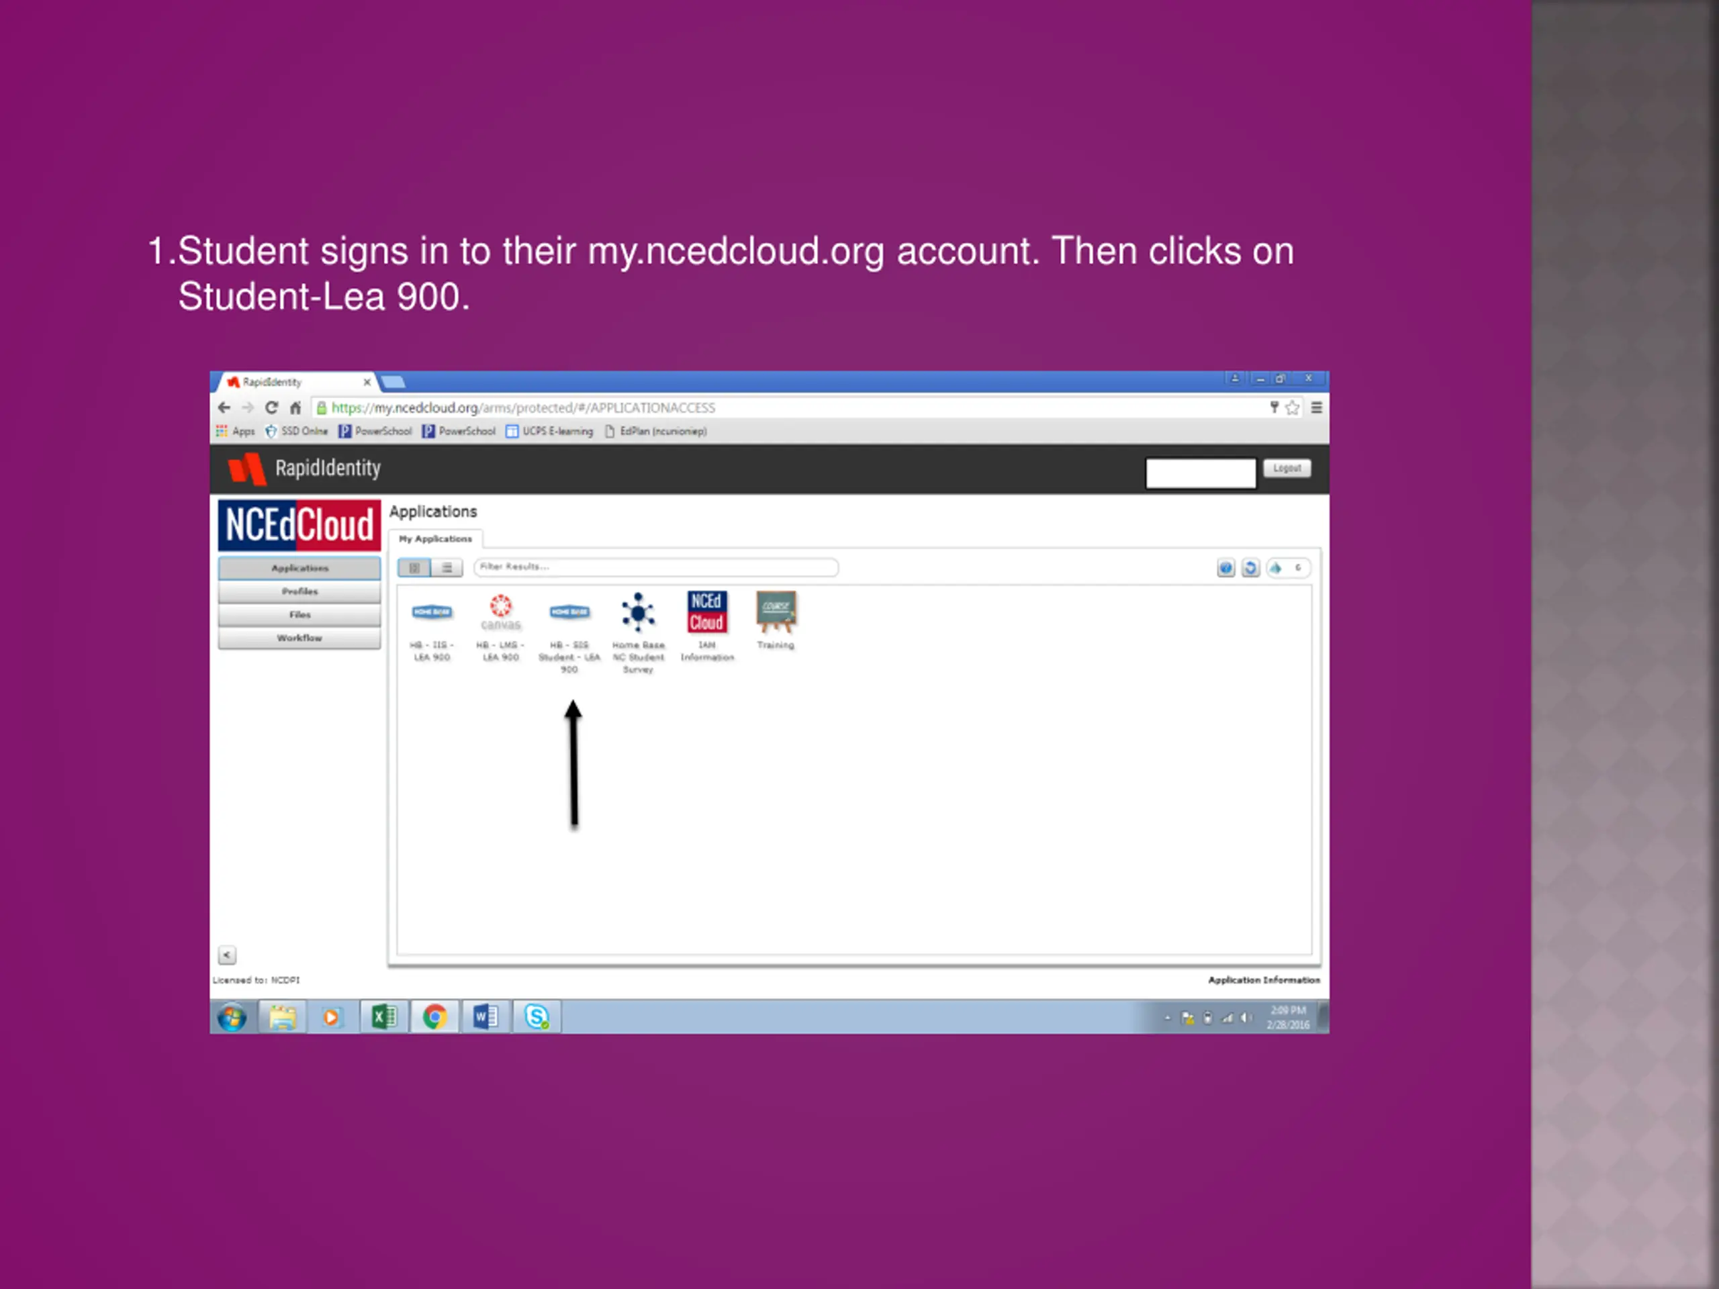Viewport: 1719px width, 1289px height.
Task: Open the Windows Start menu
Action: click(x=232, y=1016)
